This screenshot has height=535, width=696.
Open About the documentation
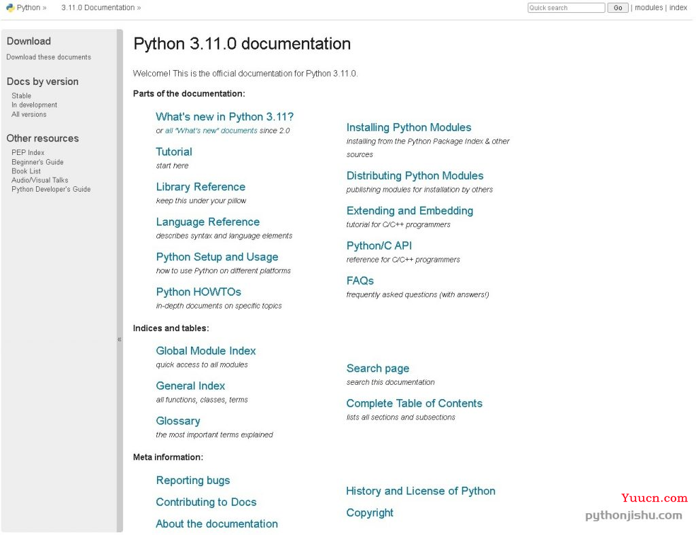click(217, 524)
